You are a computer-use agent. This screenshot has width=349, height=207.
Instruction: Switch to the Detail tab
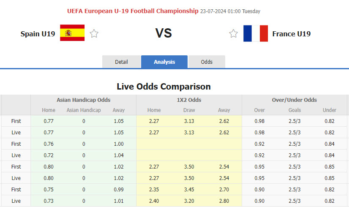point(121,62)
